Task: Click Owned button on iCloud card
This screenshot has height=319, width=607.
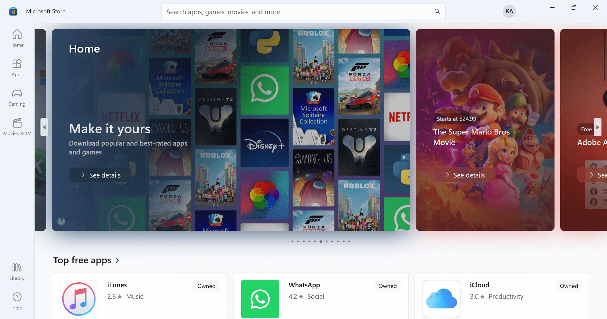Action: (x=569, y=286)
